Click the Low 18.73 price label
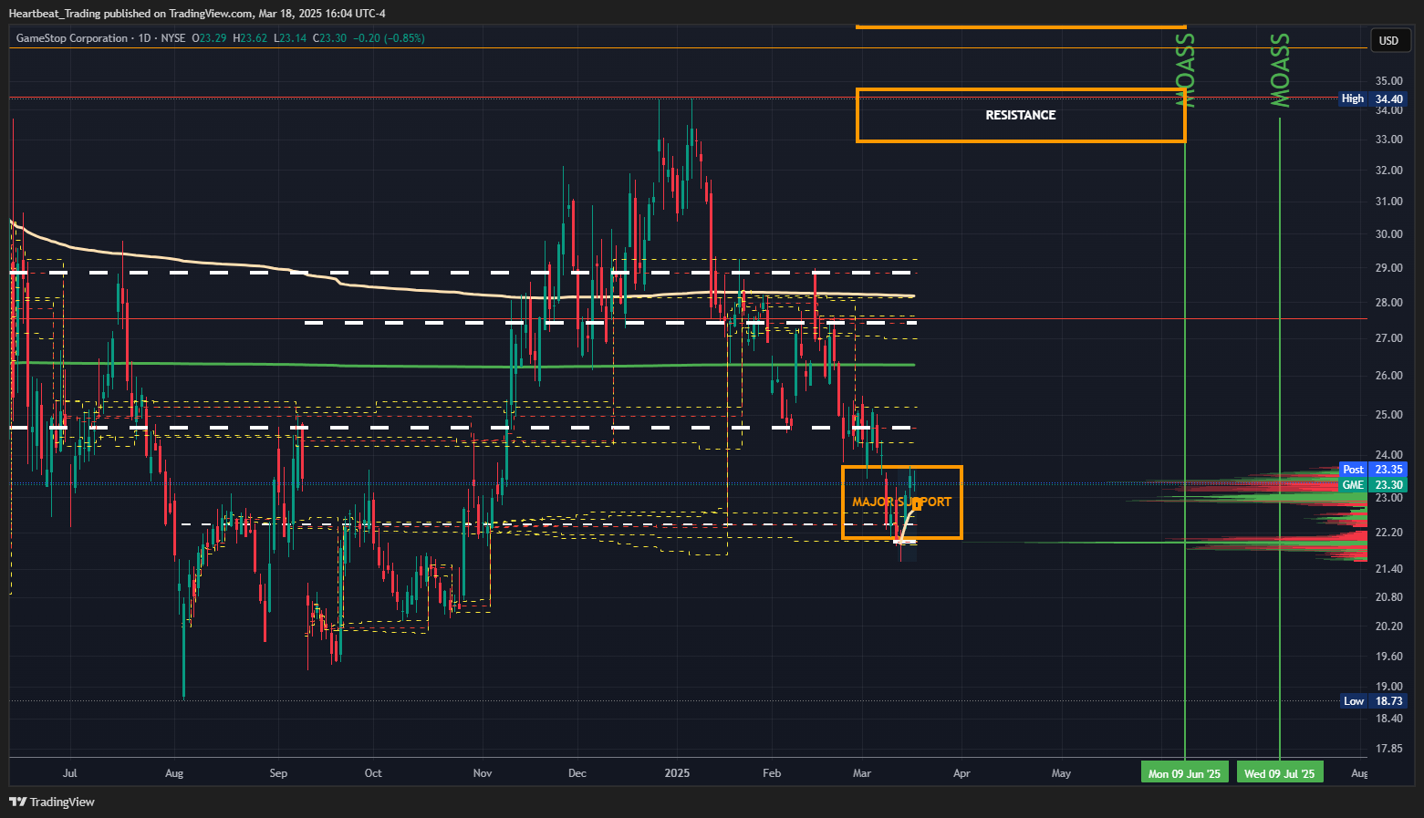 [1373, 701]
